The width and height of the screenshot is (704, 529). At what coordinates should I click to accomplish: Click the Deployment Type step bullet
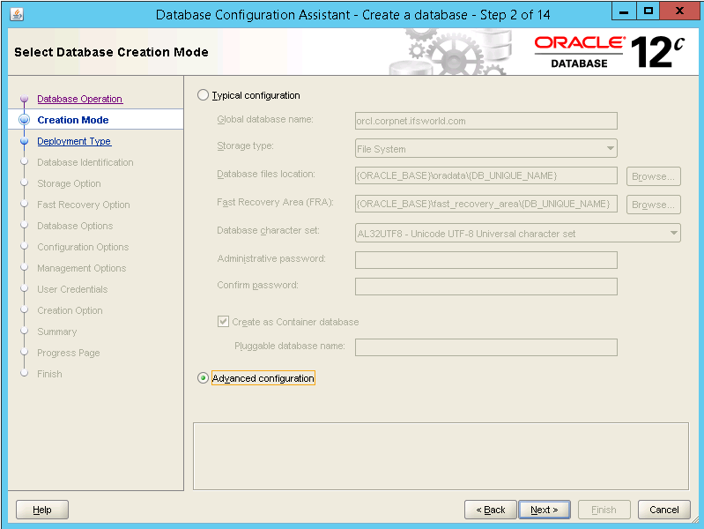24,141
